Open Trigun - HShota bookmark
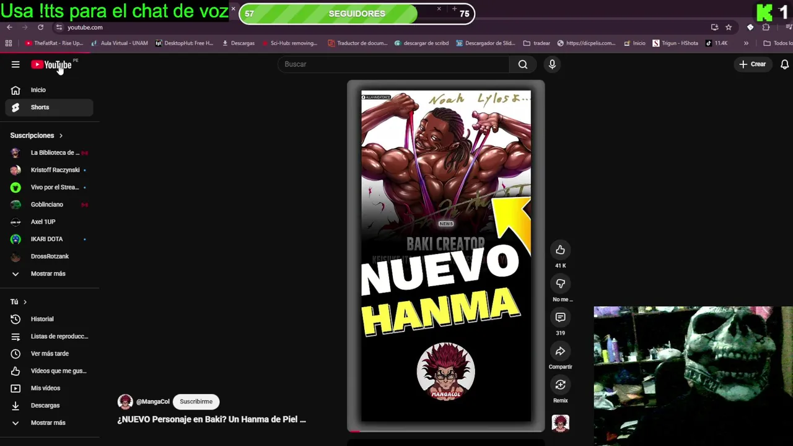The height and width of the screenshot is (446, 793). 675,43
